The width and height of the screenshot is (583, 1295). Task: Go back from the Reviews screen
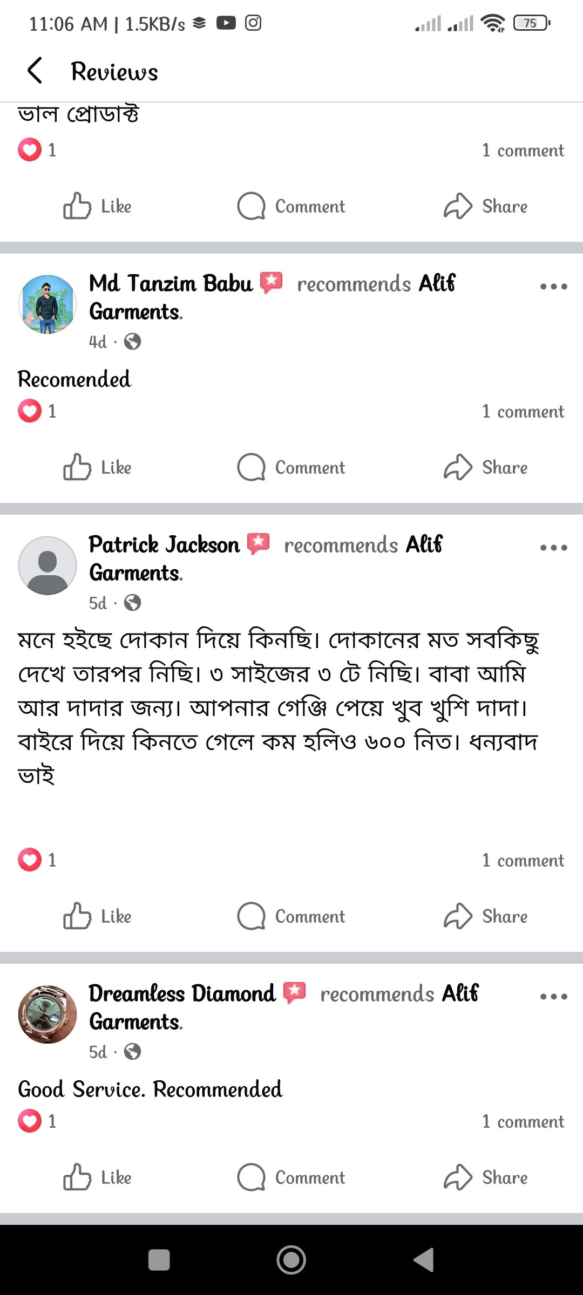[x=35, y=71]
